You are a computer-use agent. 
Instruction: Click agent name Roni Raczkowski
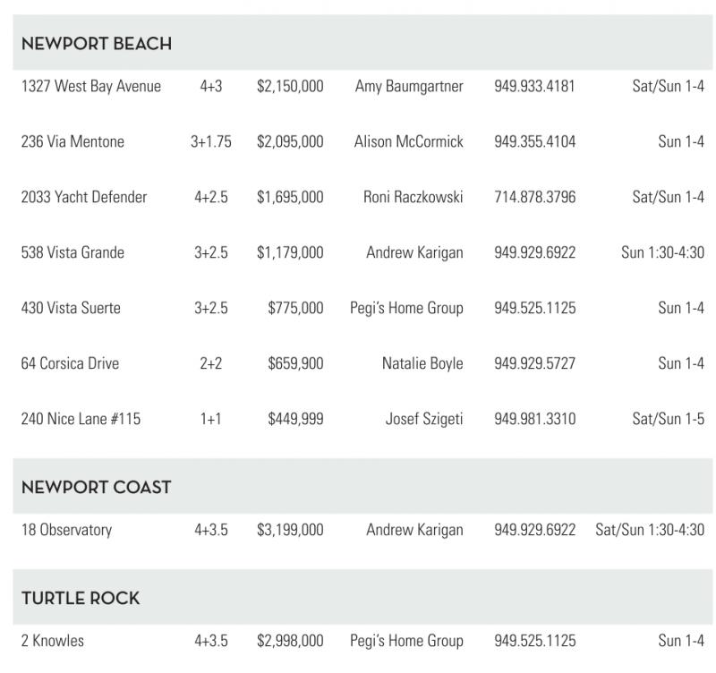[413, 198]
